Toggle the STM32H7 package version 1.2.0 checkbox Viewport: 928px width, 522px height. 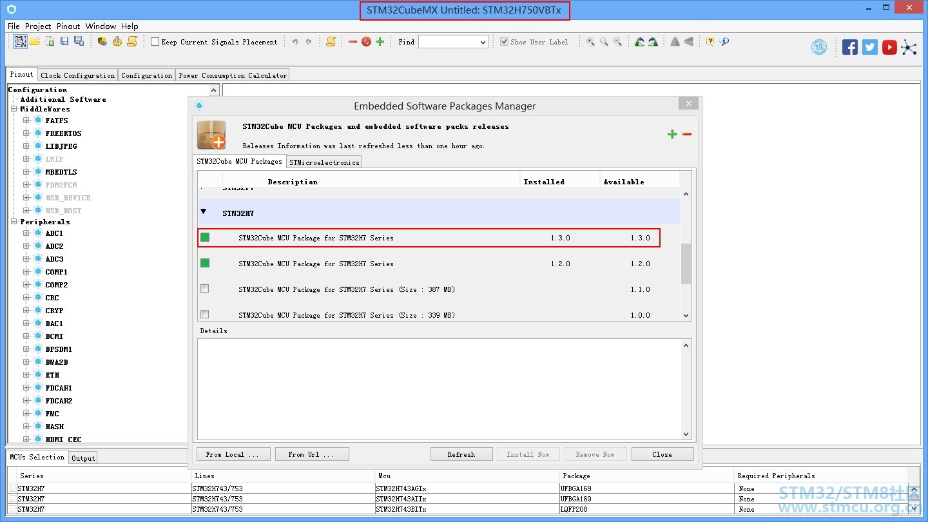[205, 263]
